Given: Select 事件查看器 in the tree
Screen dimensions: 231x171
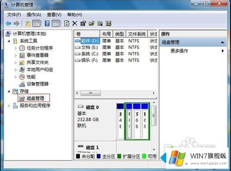Looking at the screenshot, I should pyautogui.click(x=37, y=55).
